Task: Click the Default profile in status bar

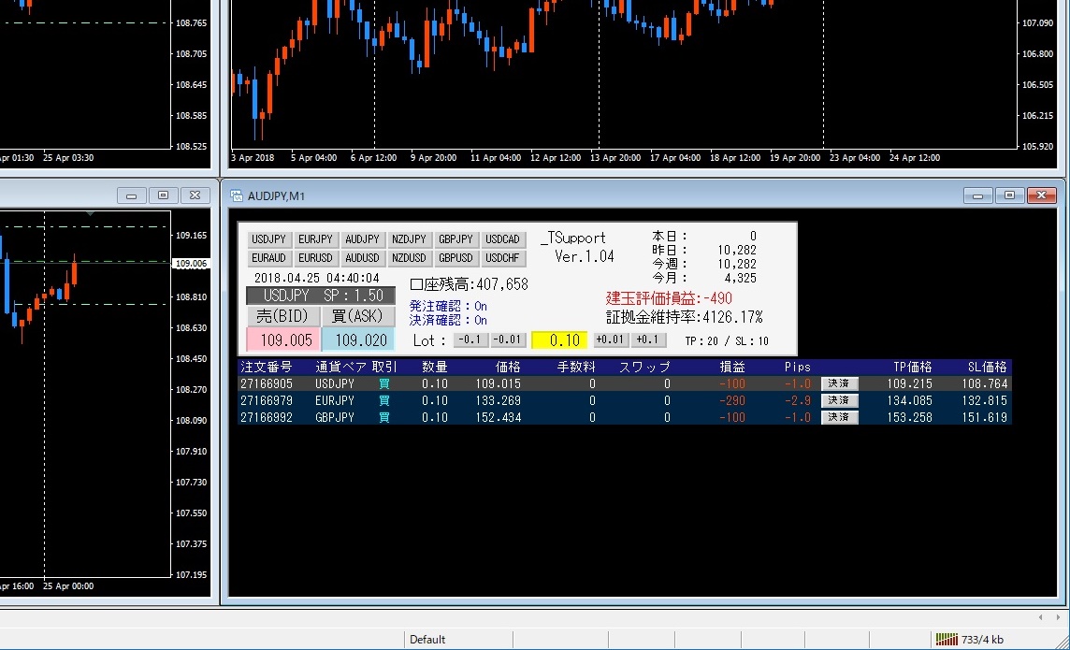Action: [427, 640]
